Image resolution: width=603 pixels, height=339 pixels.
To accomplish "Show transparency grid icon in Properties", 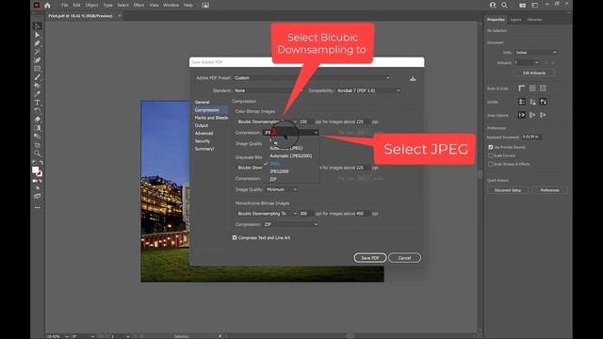I will point(543,89).
